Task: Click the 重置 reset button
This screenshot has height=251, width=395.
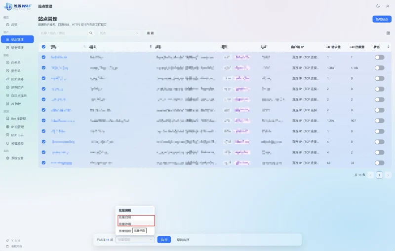Action: [150, 33]
